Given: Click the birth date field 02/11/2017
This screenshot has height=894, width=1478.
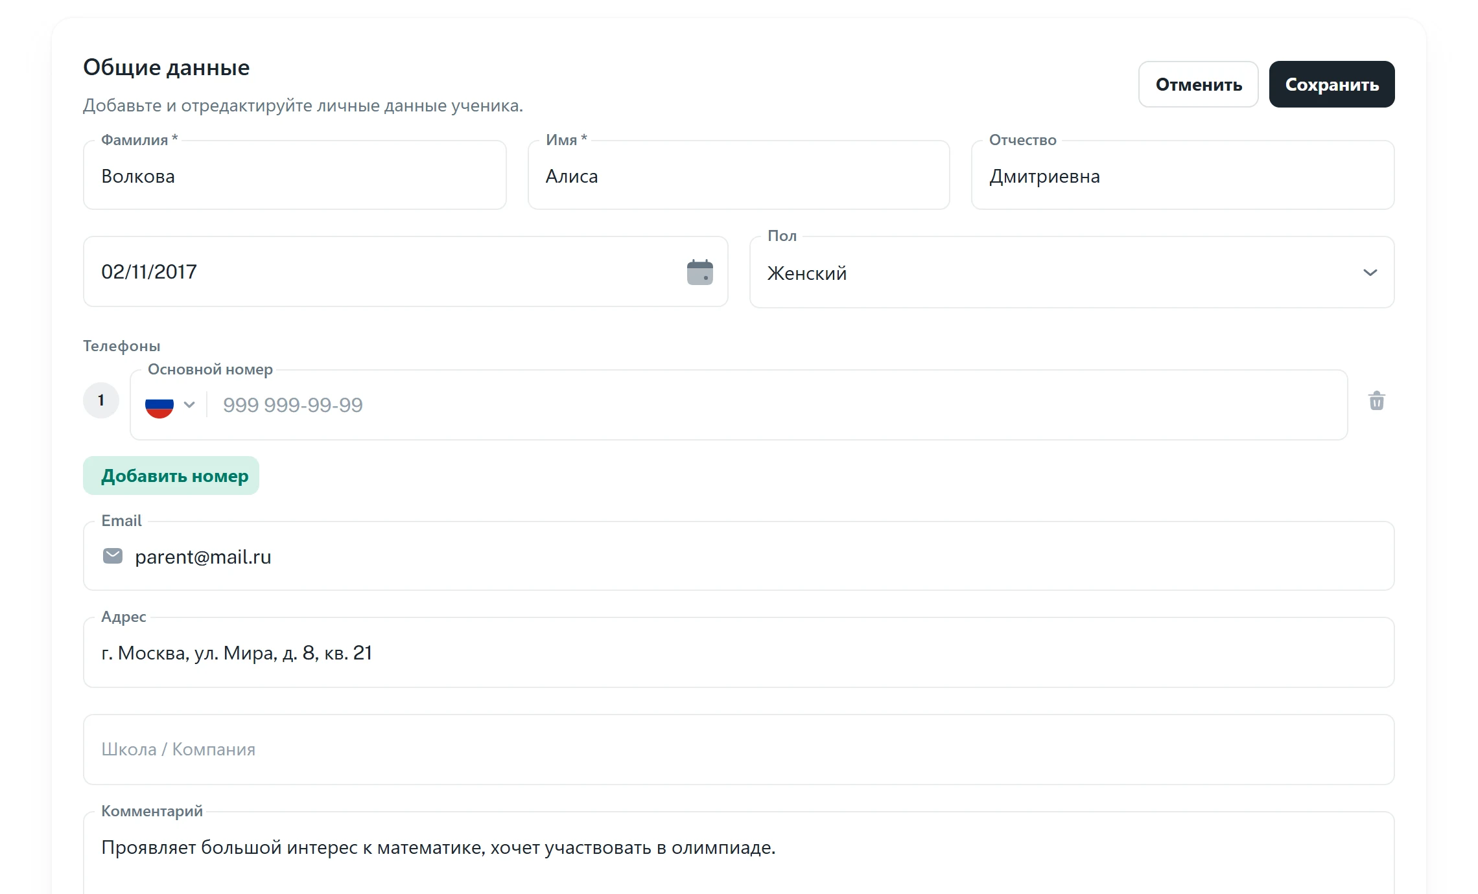Looking at the screenshot, I should (406, 271).
